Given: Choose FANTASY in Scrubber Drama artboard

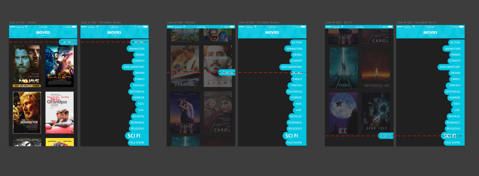Looking at the screenshot, I should coord(297,85).
